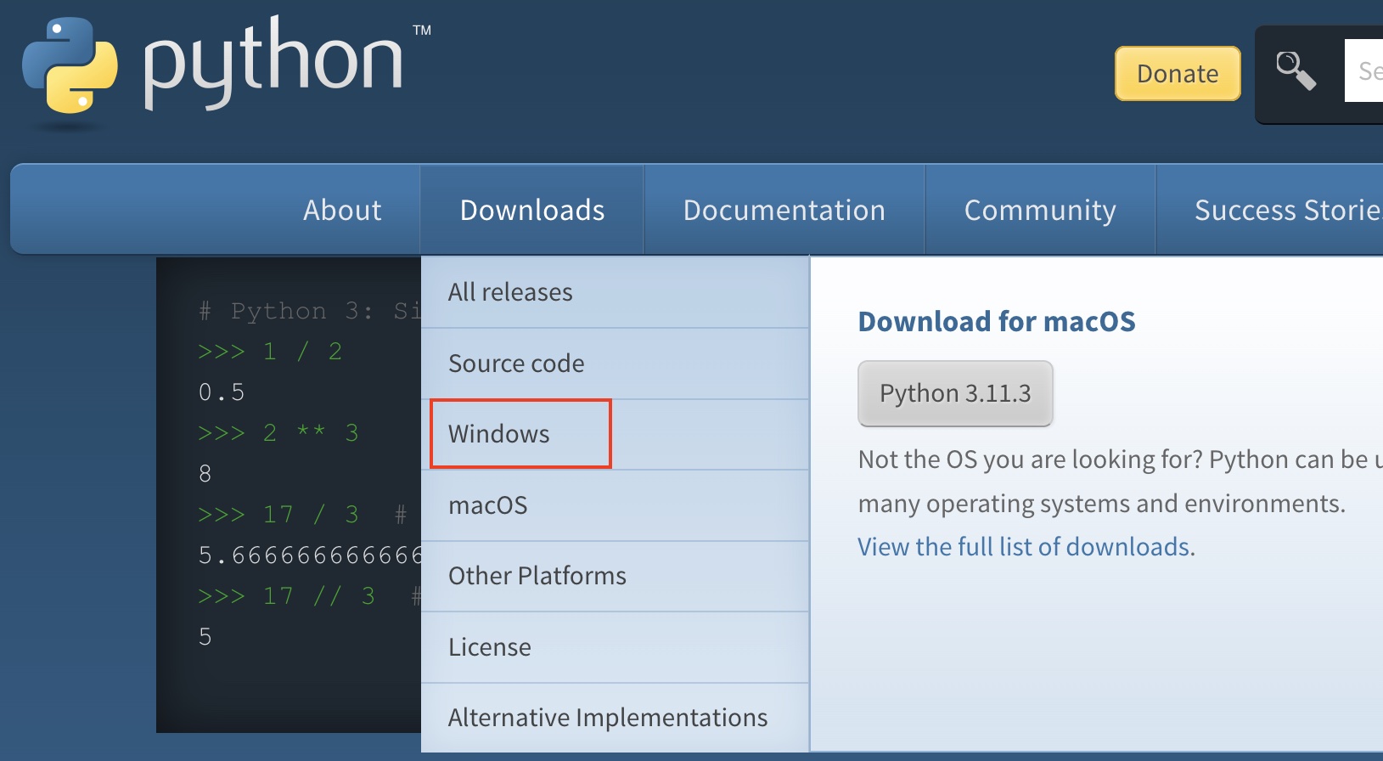Open License from the Downloads submenu
The width and height of the screenshot is (1383, 761).
point(615,647)
